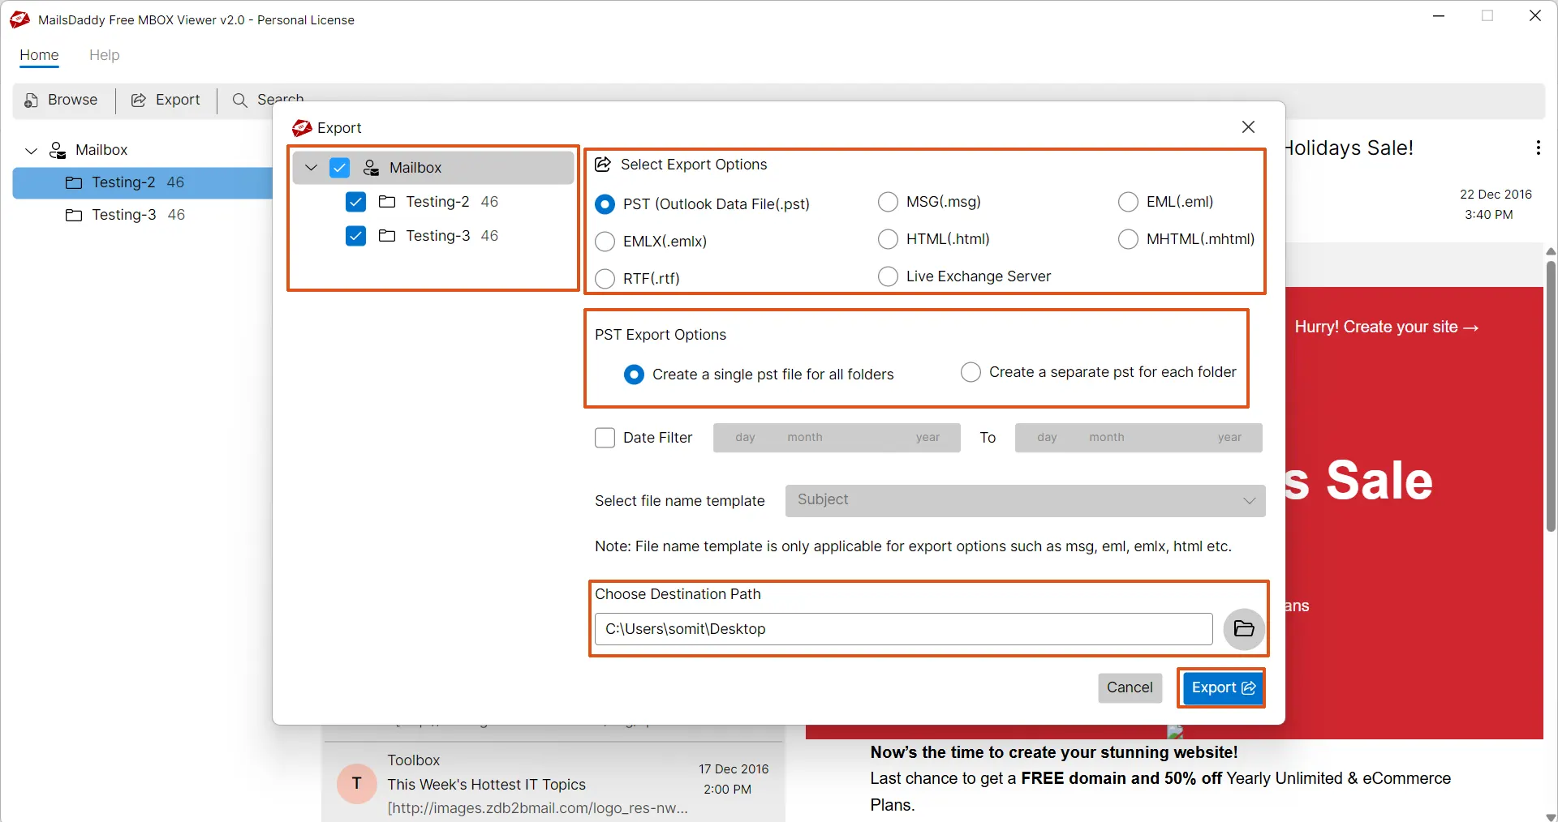The height and width of the screenshot is (822, 1558).
Task: Open the file name template Subject dropdown
Action: click(1025, 500)
